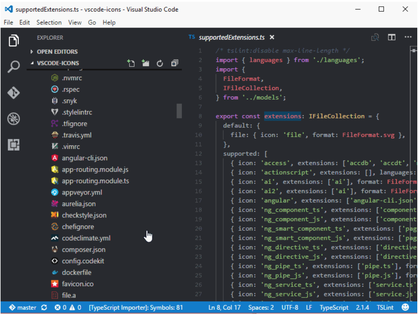Click the Explorer scrollbar thumb
This screenshot has width=419, height=315.
click(179, 111)
